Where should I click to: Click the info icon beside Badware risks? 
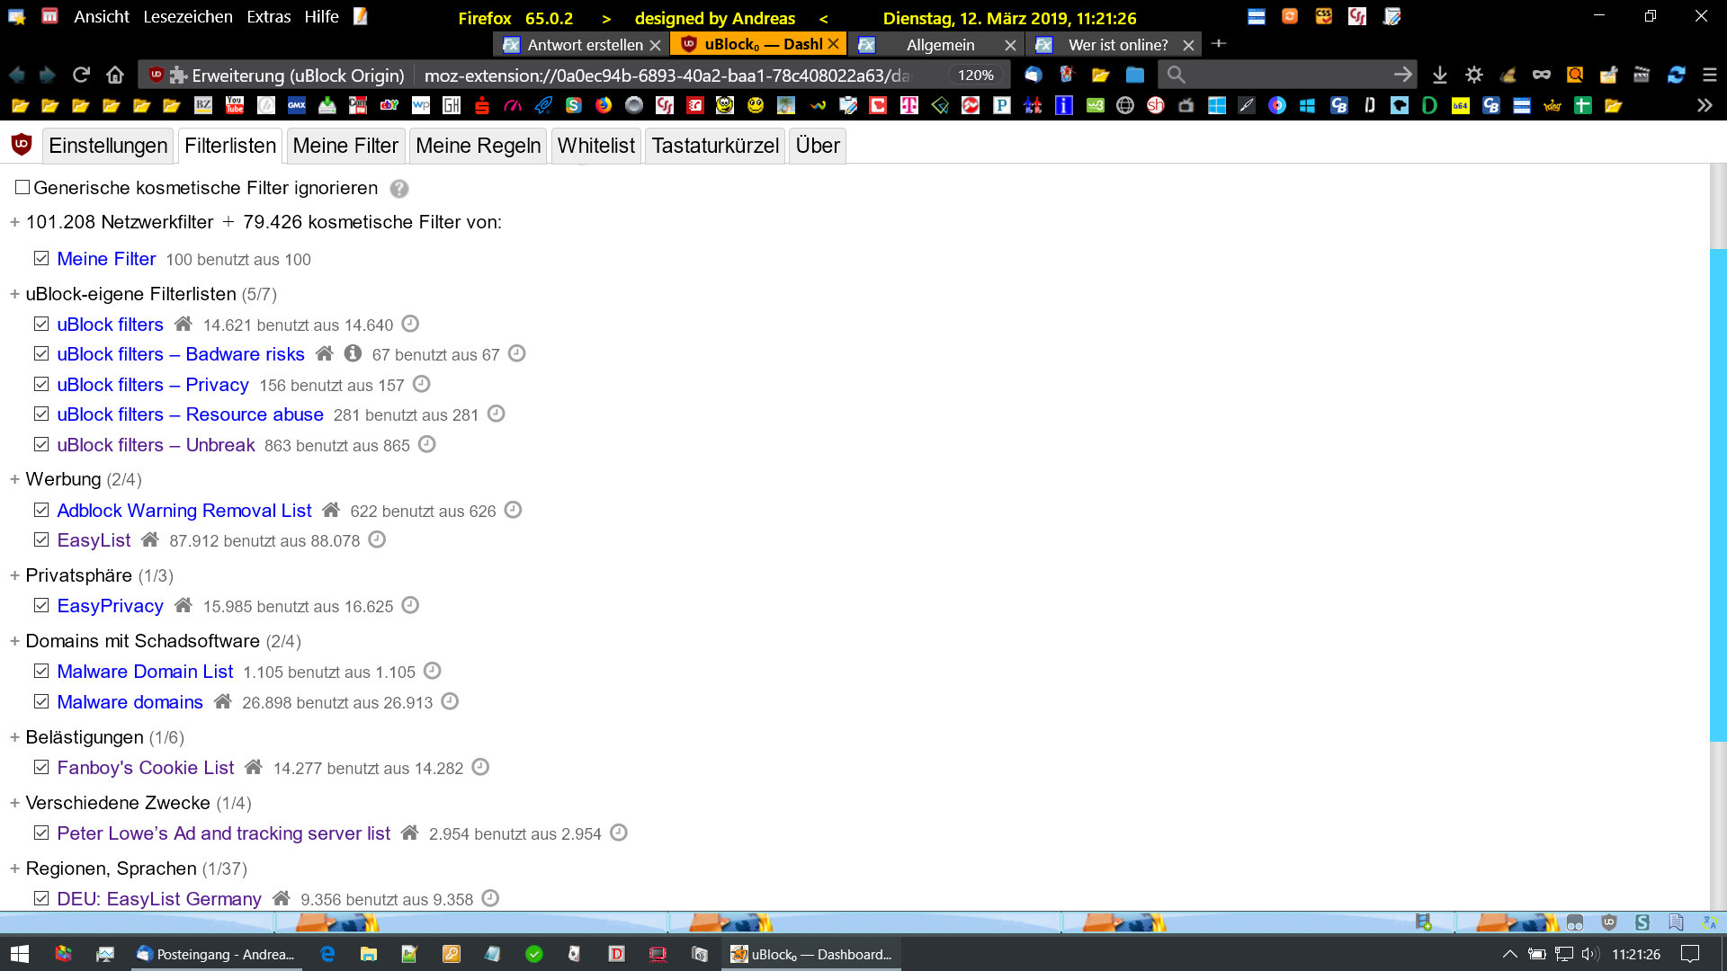[353, 353]
